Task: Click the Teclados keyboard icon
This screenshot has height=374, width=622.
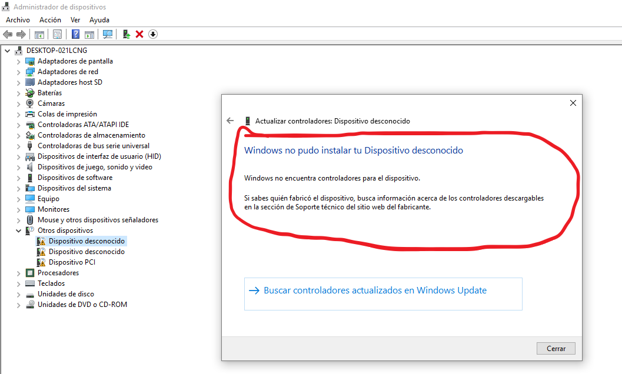Action: coord(30,283)
